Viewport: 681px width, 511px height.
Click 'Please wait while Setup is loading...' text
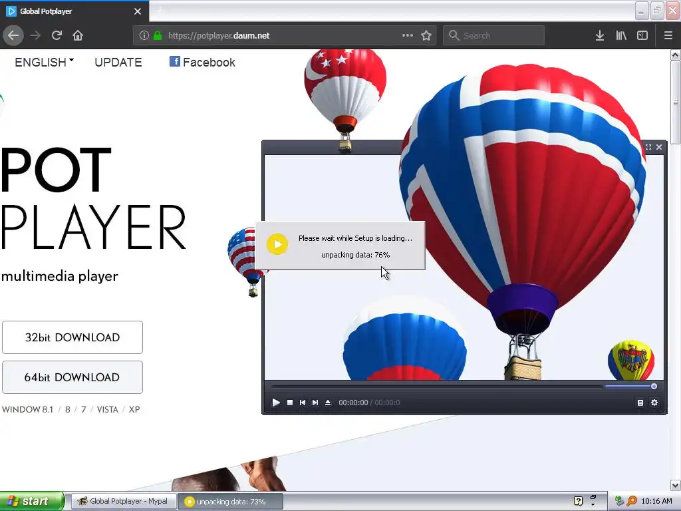355,238
